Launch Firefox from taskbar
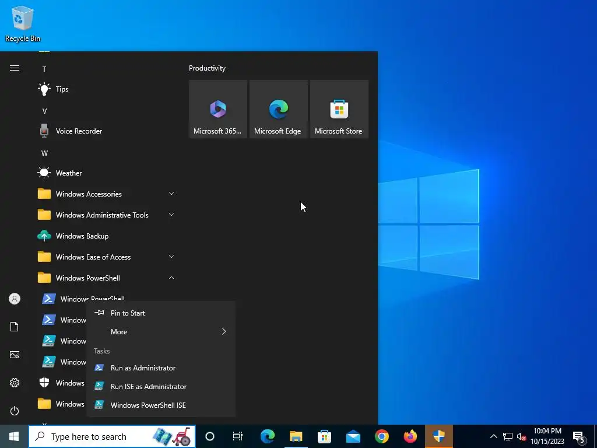The width and height of the screenshot is (597, 448). (x=410, y=436)
